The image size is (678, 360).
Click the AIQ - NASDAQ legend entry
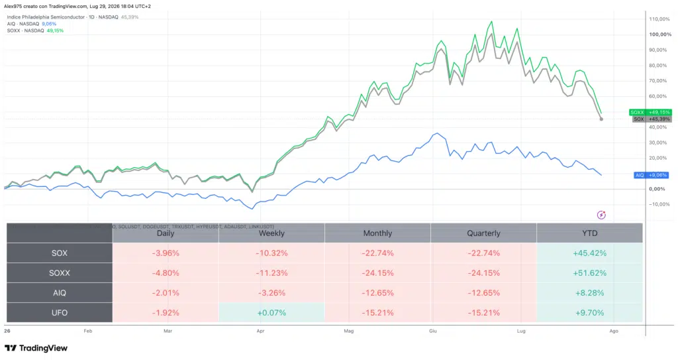tap(32, 24)
